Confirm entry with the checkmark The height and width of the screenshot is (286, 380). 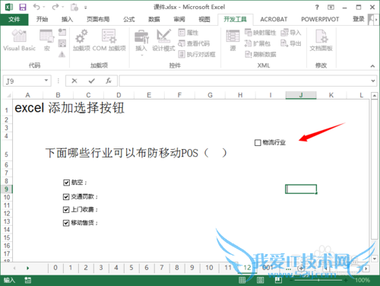(x=92, y=81)
